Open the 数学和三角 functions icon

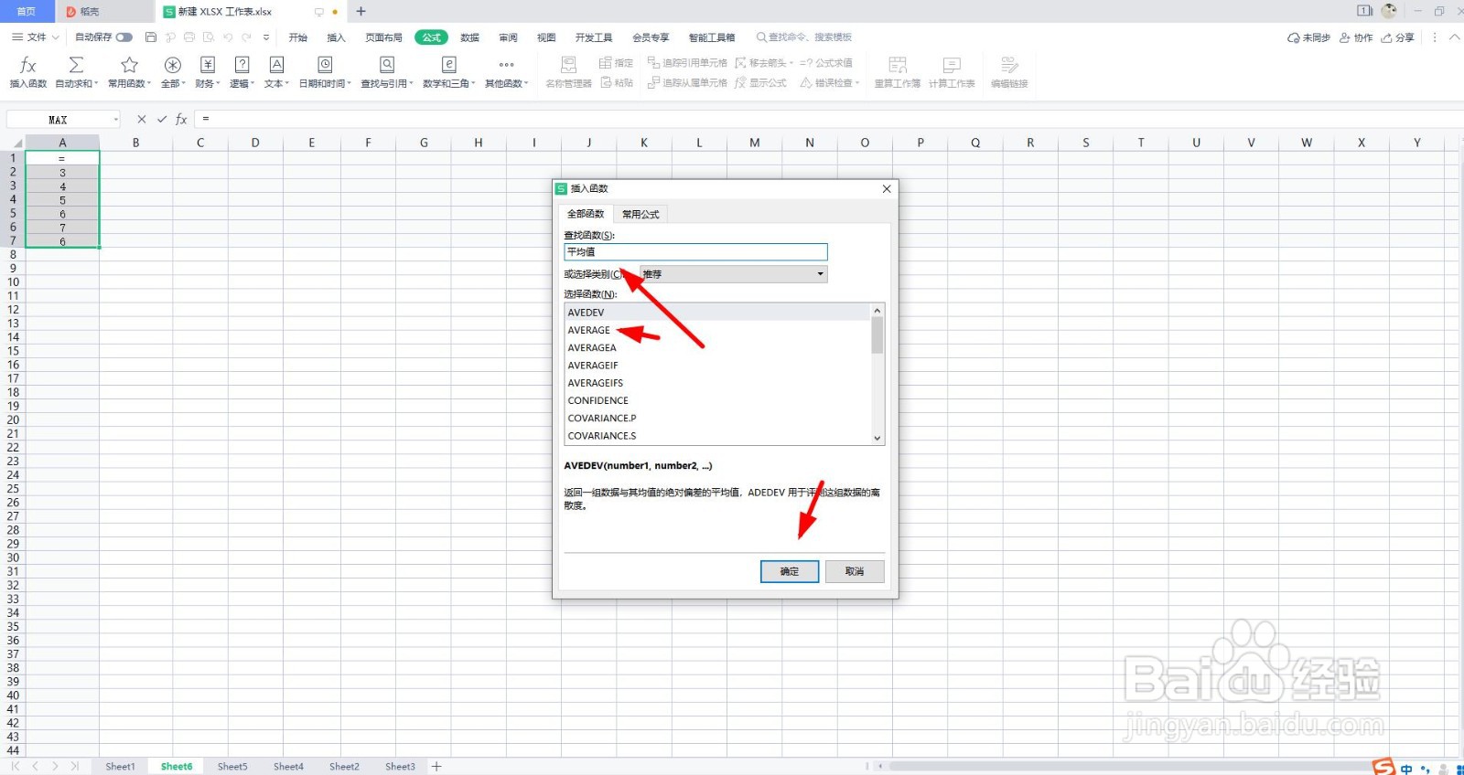(448, 65)
